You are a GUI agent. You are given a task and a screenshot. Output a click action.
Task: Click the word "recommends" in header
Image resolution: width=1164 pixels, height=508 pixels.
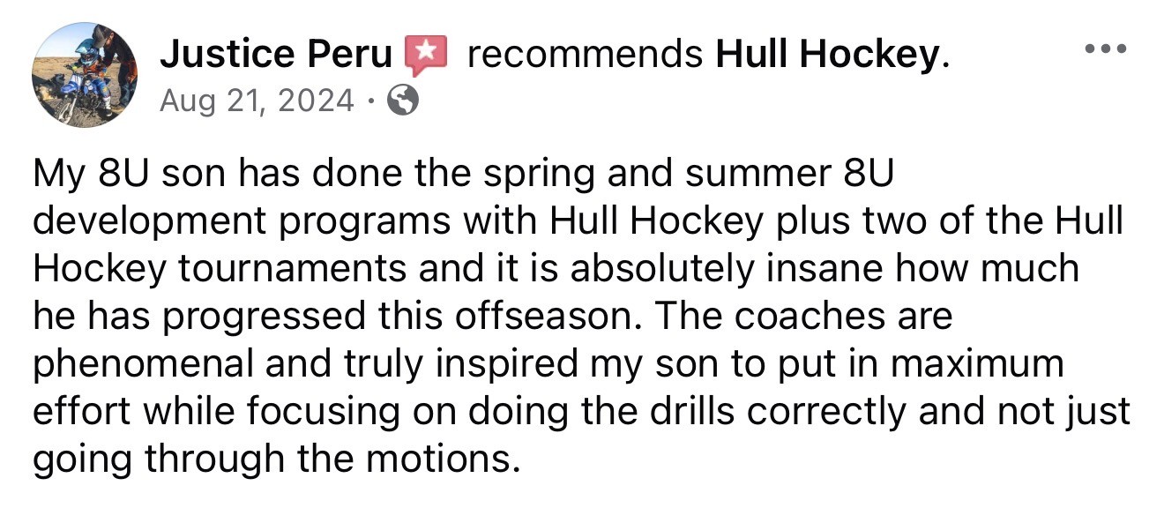click(586, 56)
